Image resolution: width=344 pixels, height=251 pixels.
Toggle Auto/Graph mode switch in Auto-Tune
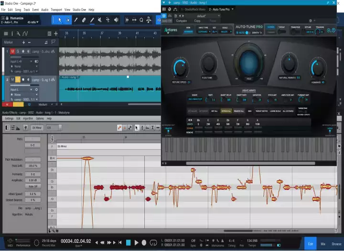coord(247,33)
